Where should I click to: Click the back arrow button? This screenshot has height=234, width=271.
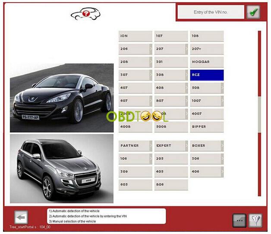[x=21, y=217]
